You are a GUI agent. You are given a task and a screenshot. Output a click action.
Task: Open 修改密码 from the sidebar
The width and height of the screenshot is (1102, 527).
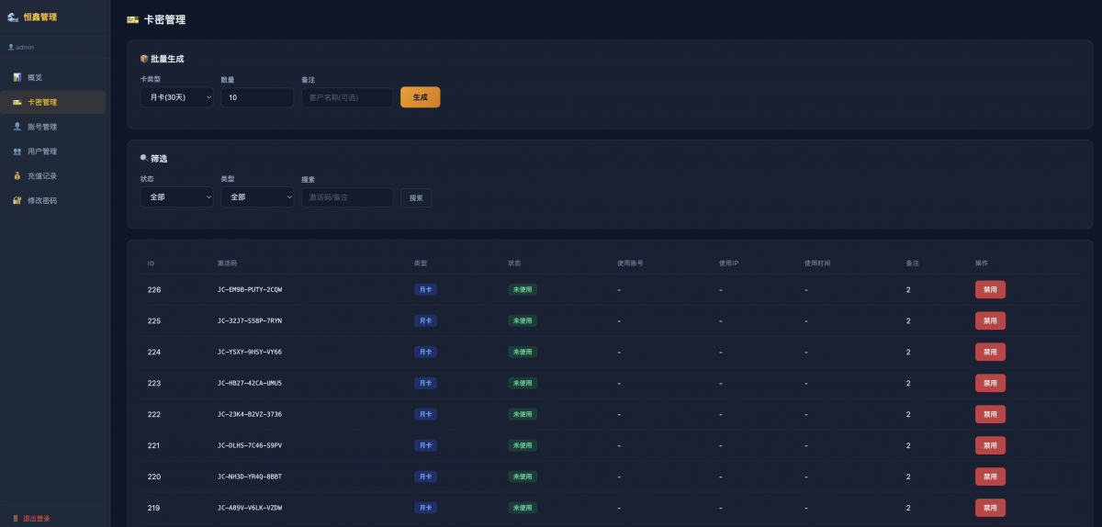[54, 200]
